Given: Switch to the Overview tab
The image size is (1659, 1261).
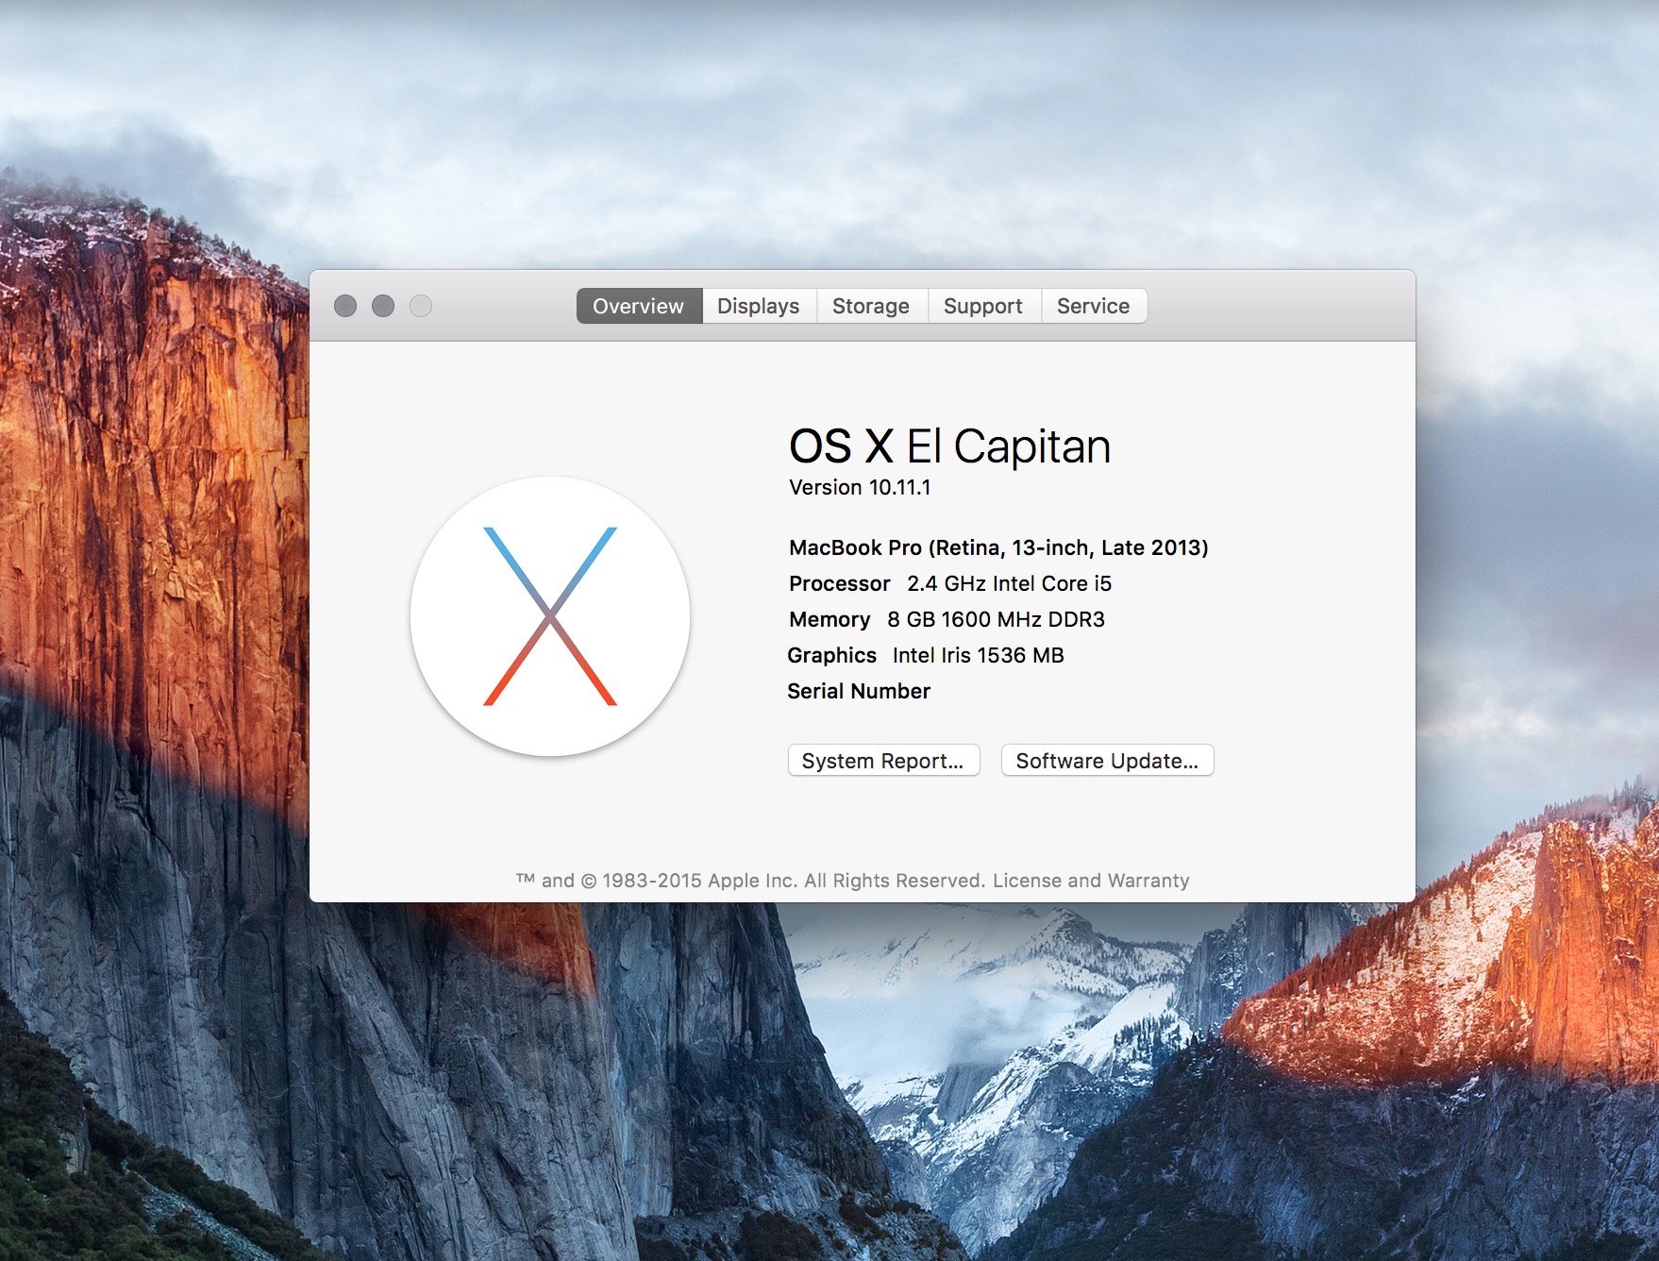Looking at the screenshot, I should 639,306.
